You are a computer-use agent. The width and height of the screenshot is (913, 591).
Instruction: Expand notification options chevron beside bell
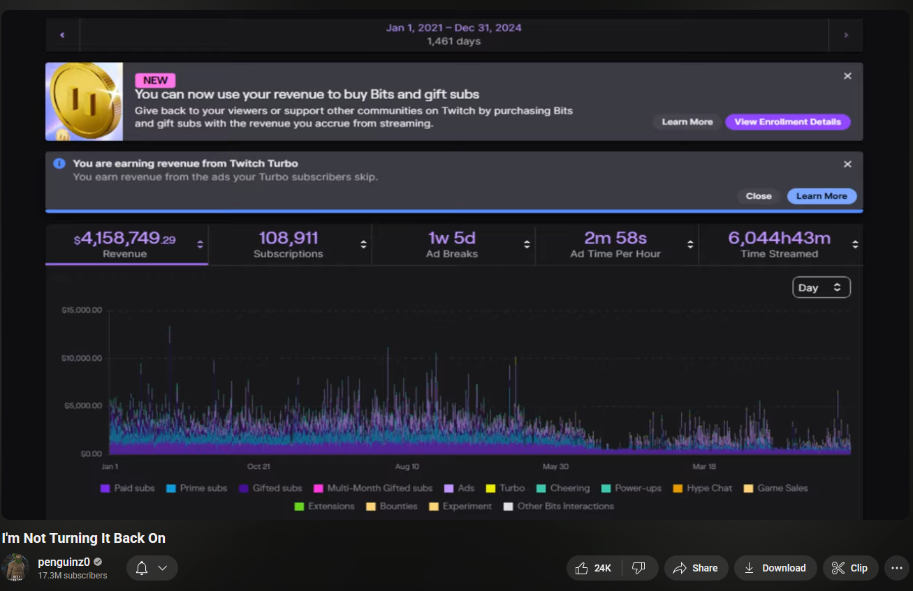(163, 568)
